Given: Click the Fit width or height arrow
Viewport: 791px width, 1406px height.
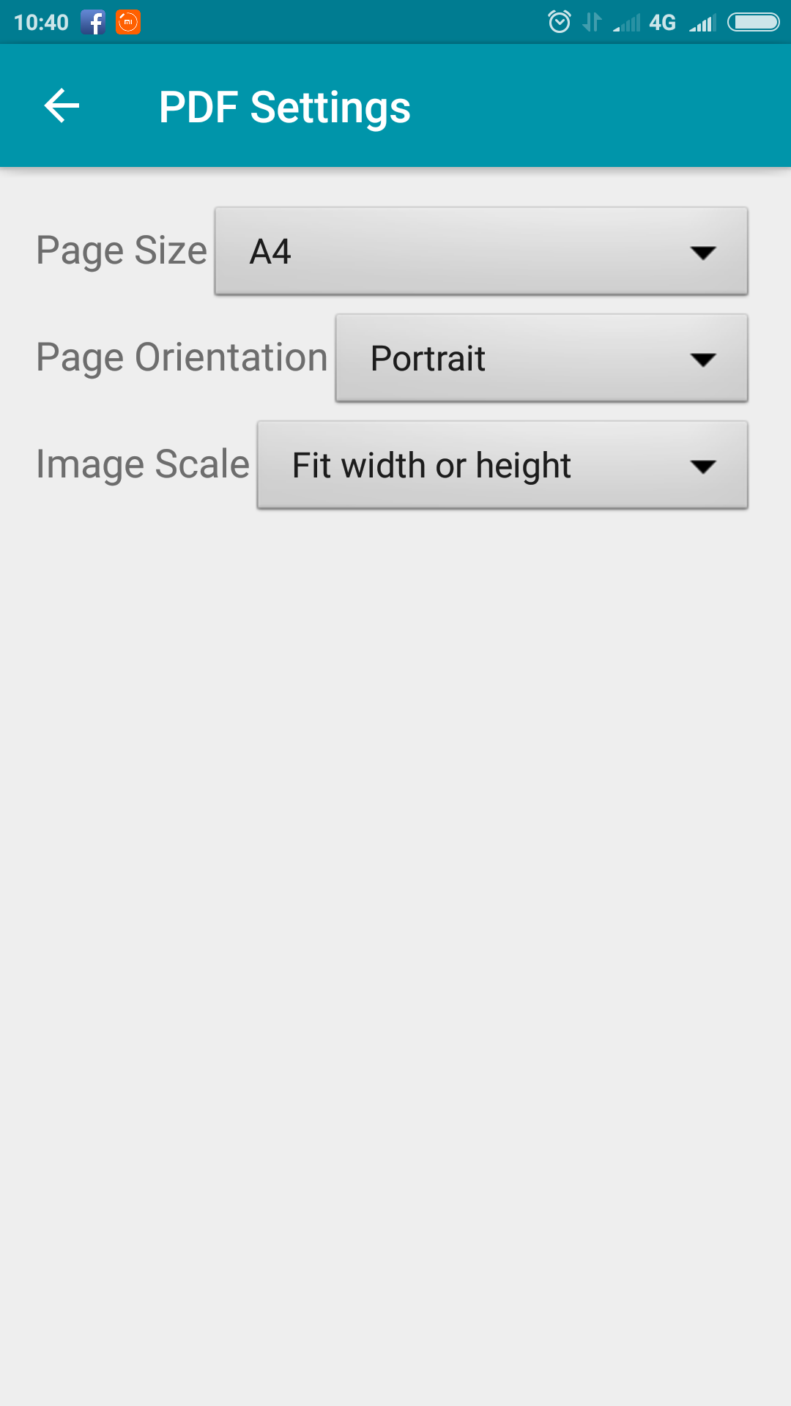Looking at the screenshot, I should click(702, 467).
